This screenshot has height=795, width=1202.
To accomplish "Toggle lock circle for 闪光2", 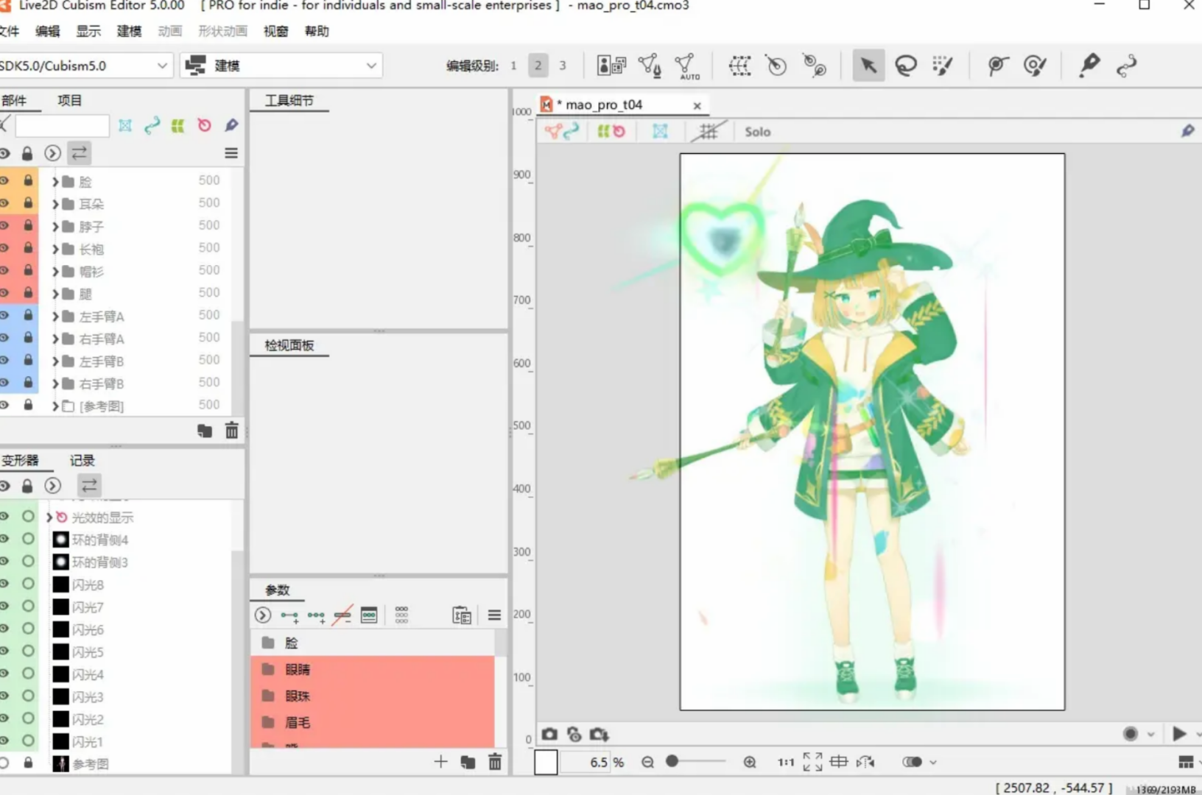I will click(28, 718).
